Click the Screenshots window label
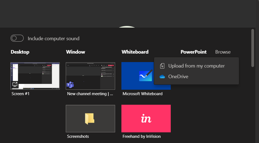Screen dimensions: 259x143 coord(78,136)
